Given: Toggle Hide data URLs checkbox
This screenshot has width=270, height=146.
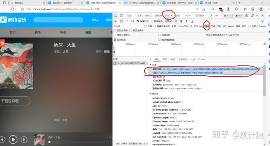Looking at the screenshot, I should coord(155,26).
